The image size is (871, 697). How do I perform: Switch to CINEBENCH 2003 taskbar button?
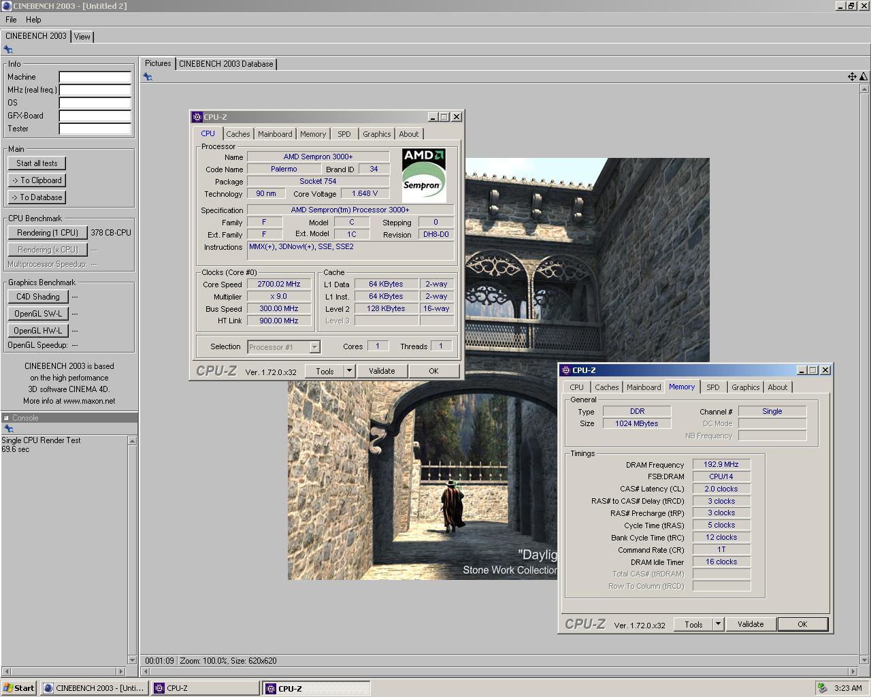point(94,688)
